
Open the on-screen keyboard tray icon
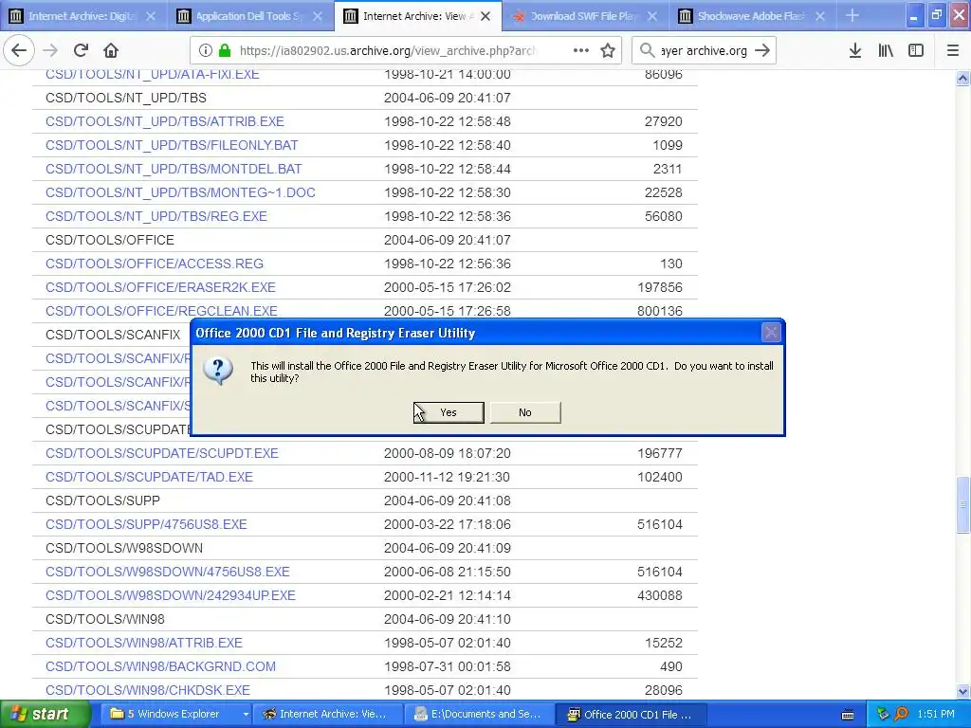click(x=848, y=715)
